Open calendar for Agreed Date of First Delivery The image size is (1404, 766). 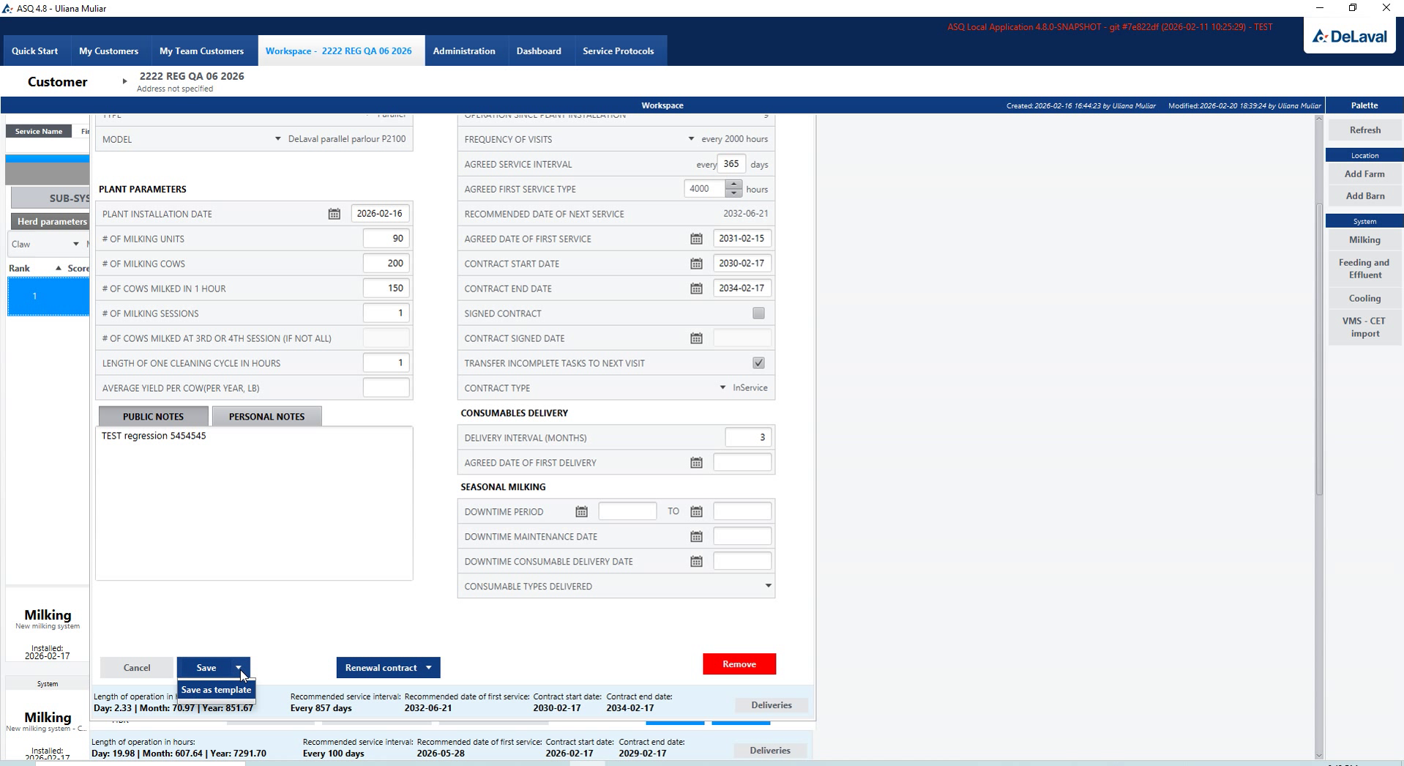pos(696,463)
